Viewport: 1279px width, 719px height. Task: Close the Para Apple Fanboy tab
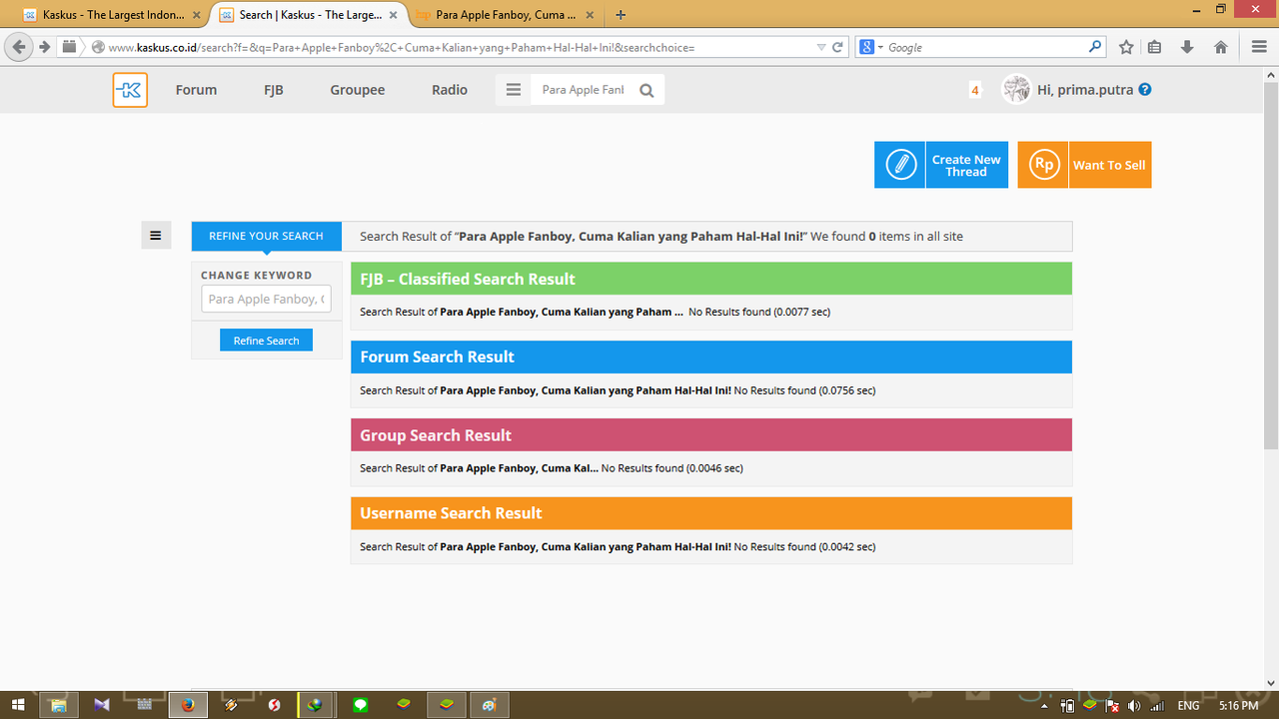[x=589, y=15]
